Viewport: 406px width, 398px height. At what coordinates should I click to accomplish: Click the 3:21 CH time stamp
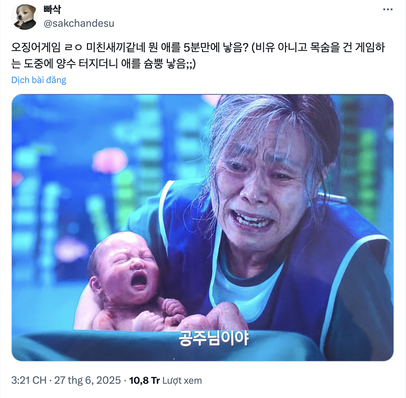pyautogui.click(x=29, y=380)
